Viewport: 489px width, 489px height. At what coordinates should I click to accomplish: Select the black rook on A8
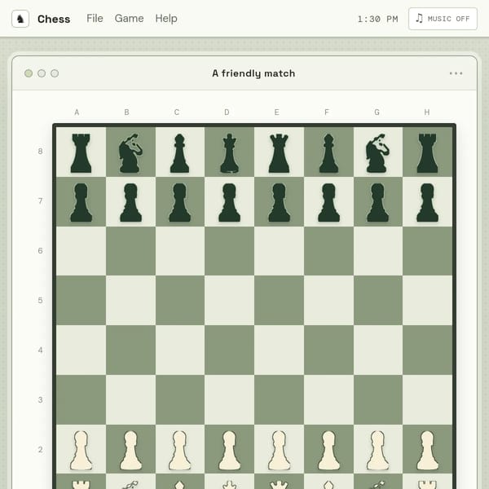pos(81,153)
